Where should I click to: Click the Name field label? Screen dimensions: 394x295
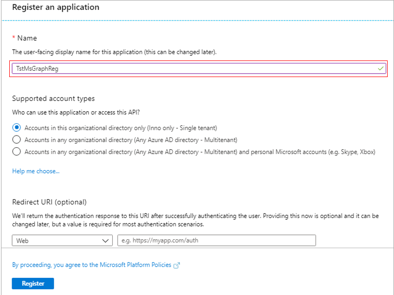[27, 38]
